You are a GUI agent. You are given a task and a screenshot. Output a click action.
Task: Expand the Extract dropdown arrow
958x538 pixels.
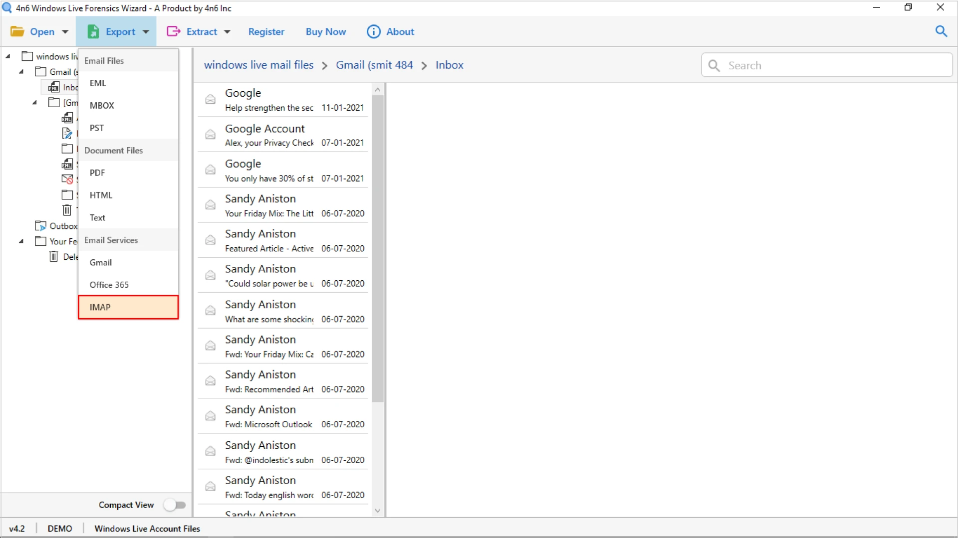pos(227,32)
